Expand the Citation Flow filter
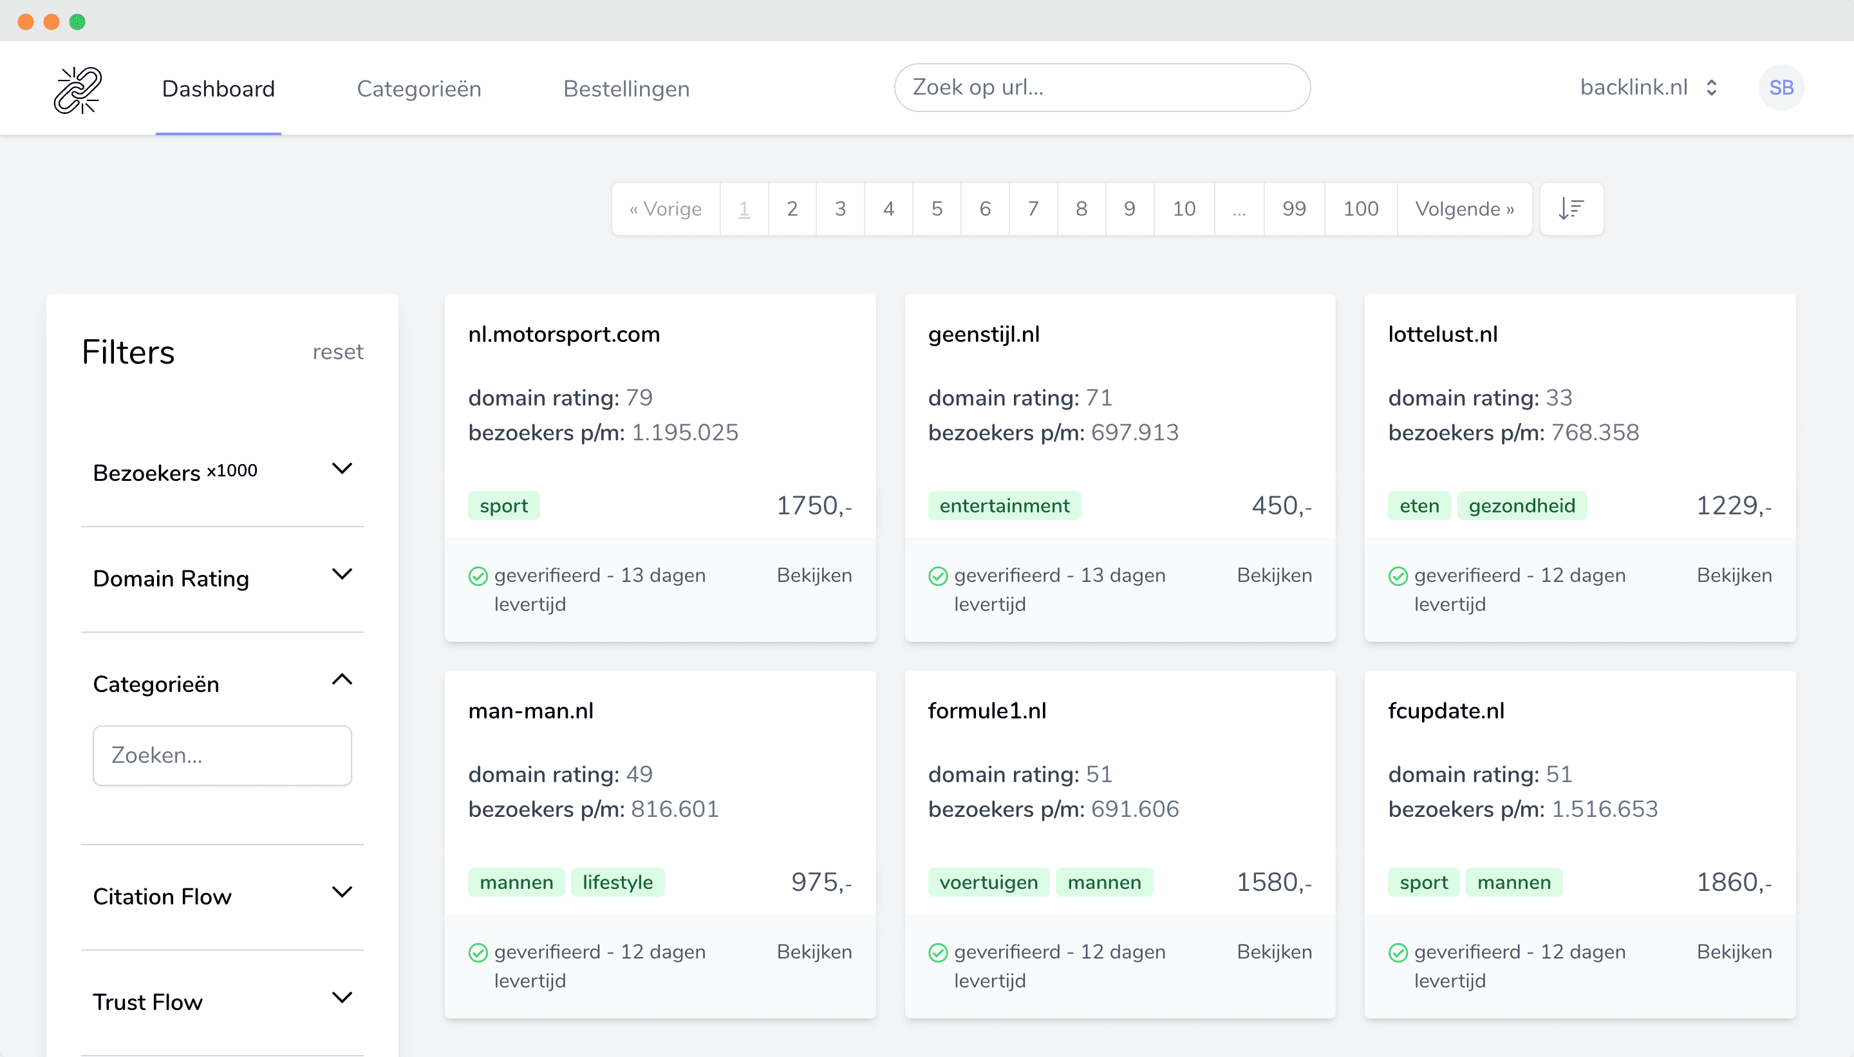This screenshot has width=1854, height=1057. click(342, 892)
